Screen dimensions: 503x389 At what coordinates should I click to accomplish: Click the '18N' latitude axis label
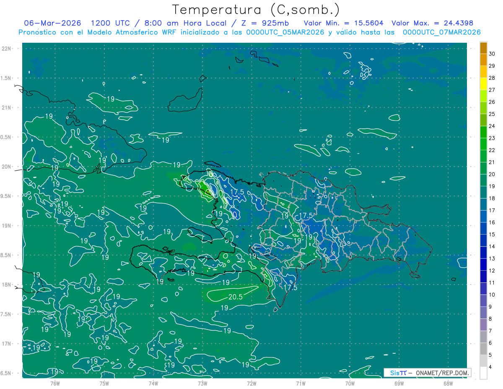coord(7,285)
